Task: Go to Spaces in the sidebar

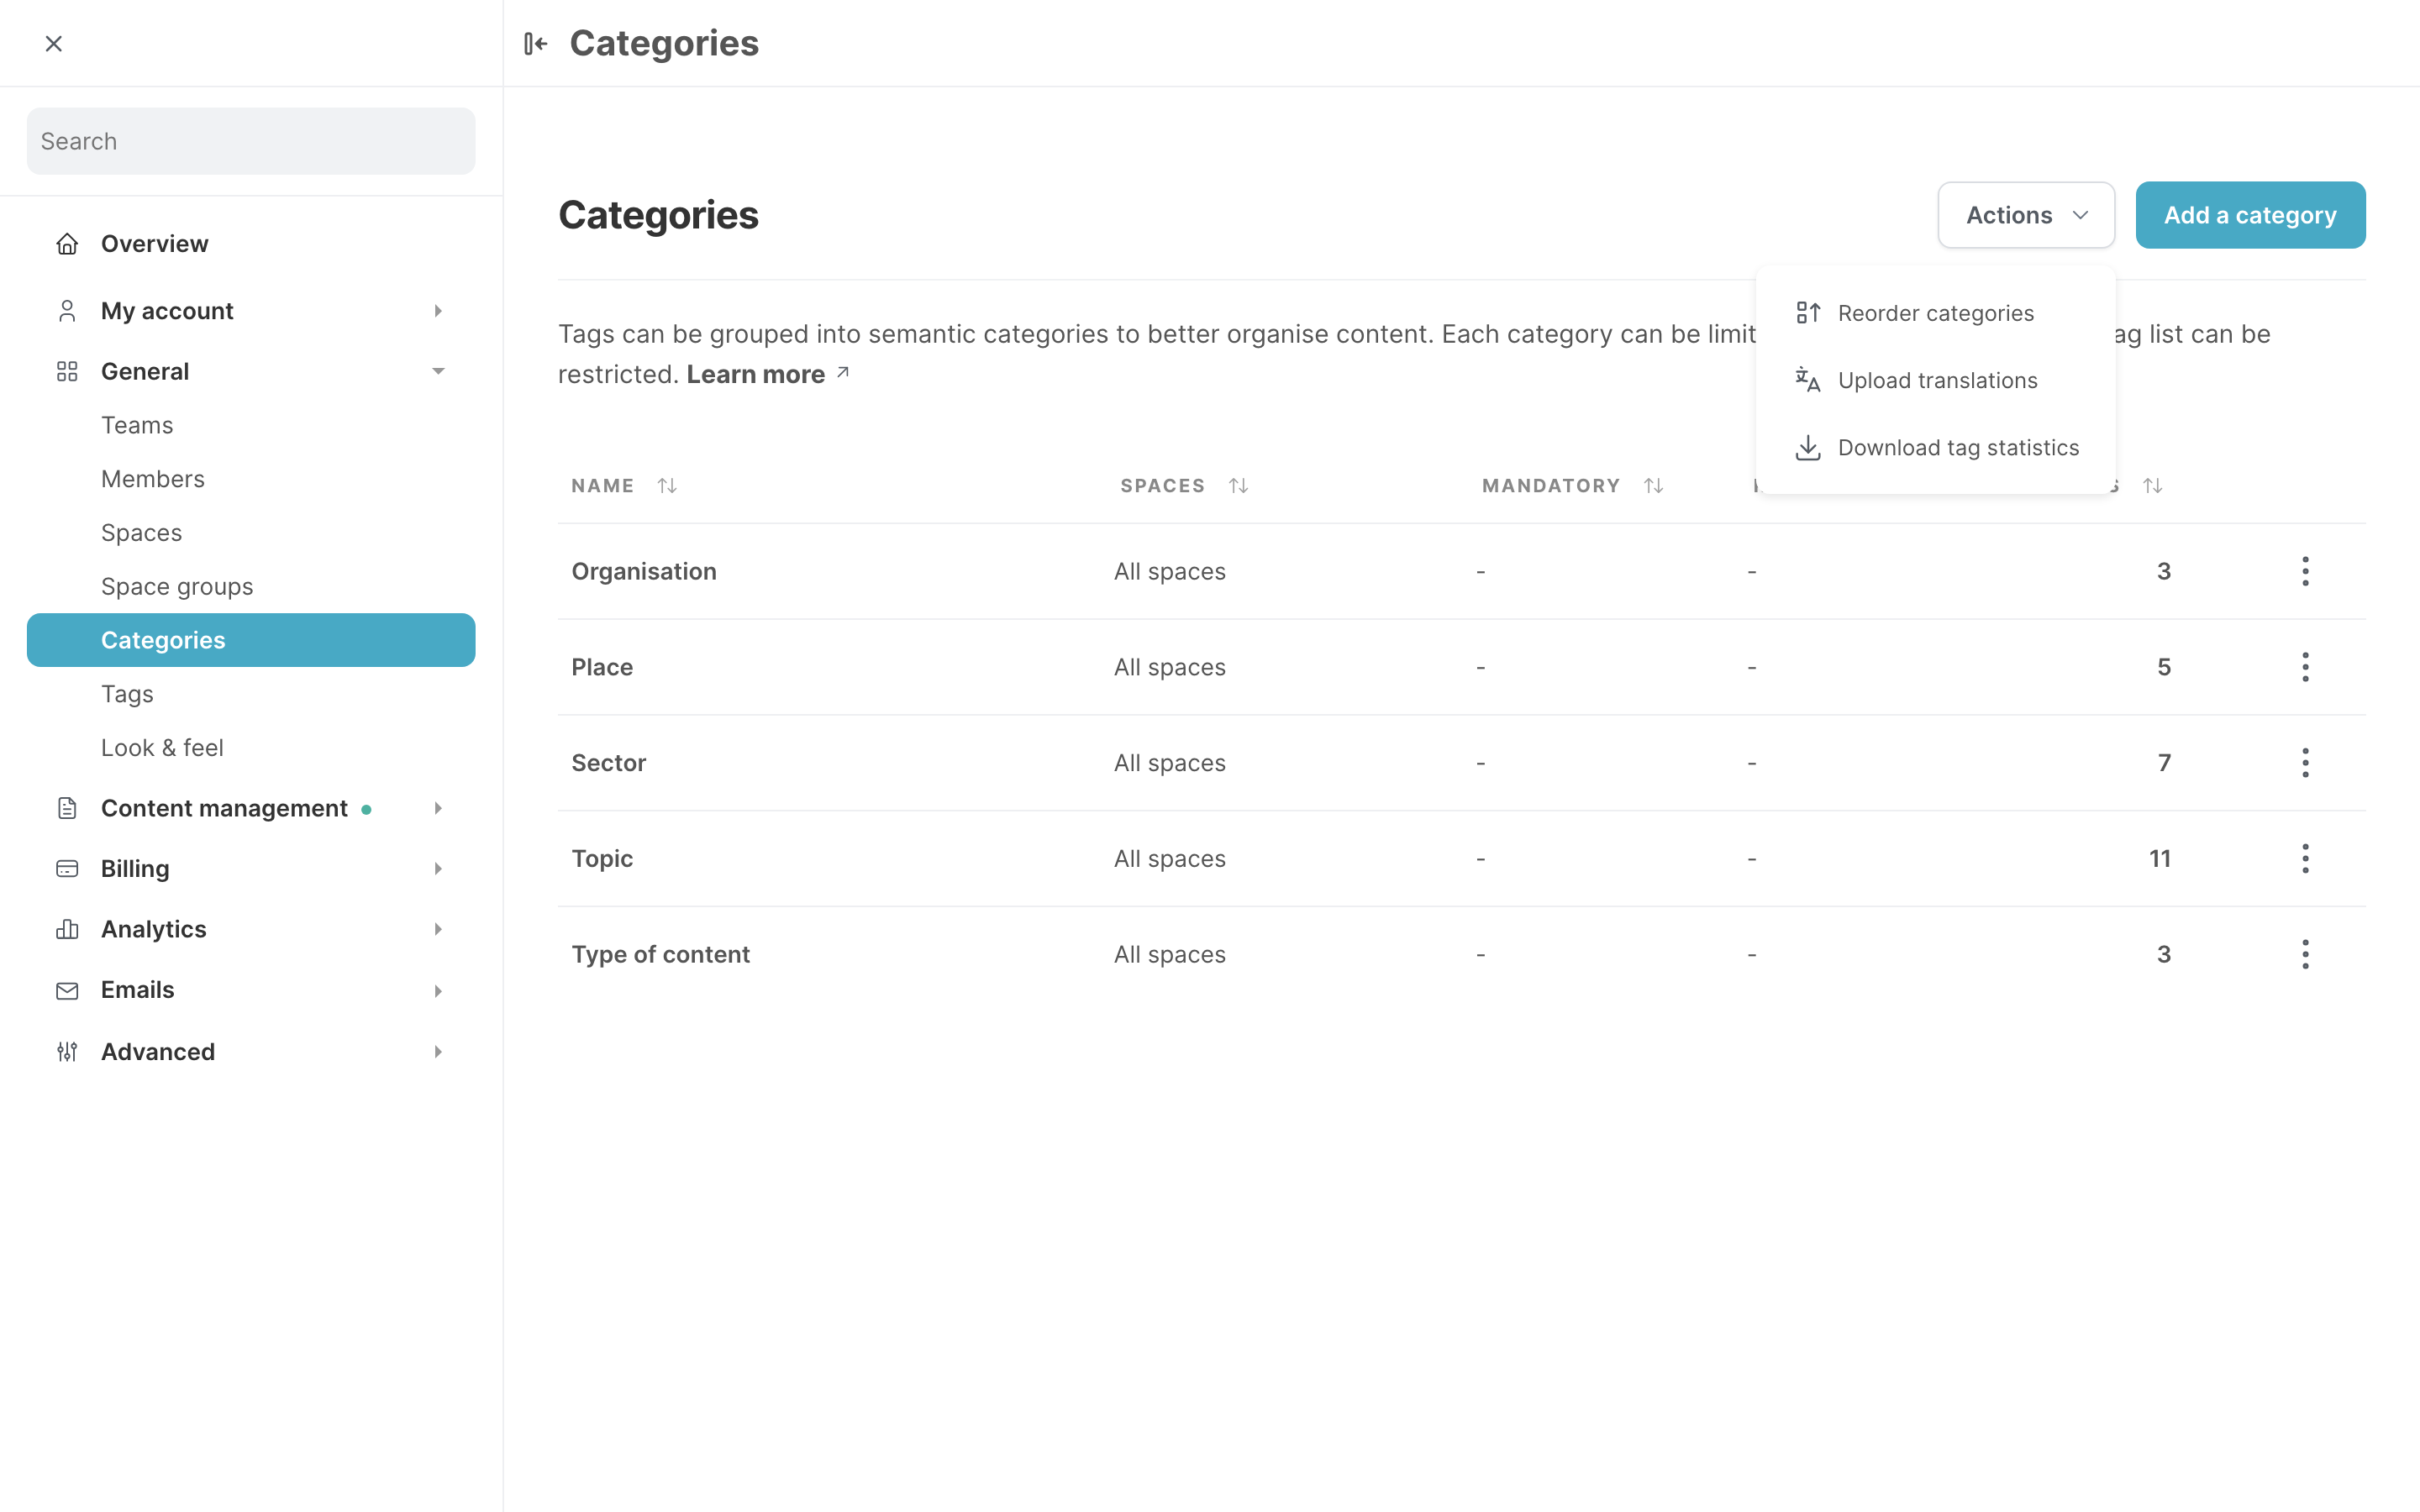Action: [141, 533]
